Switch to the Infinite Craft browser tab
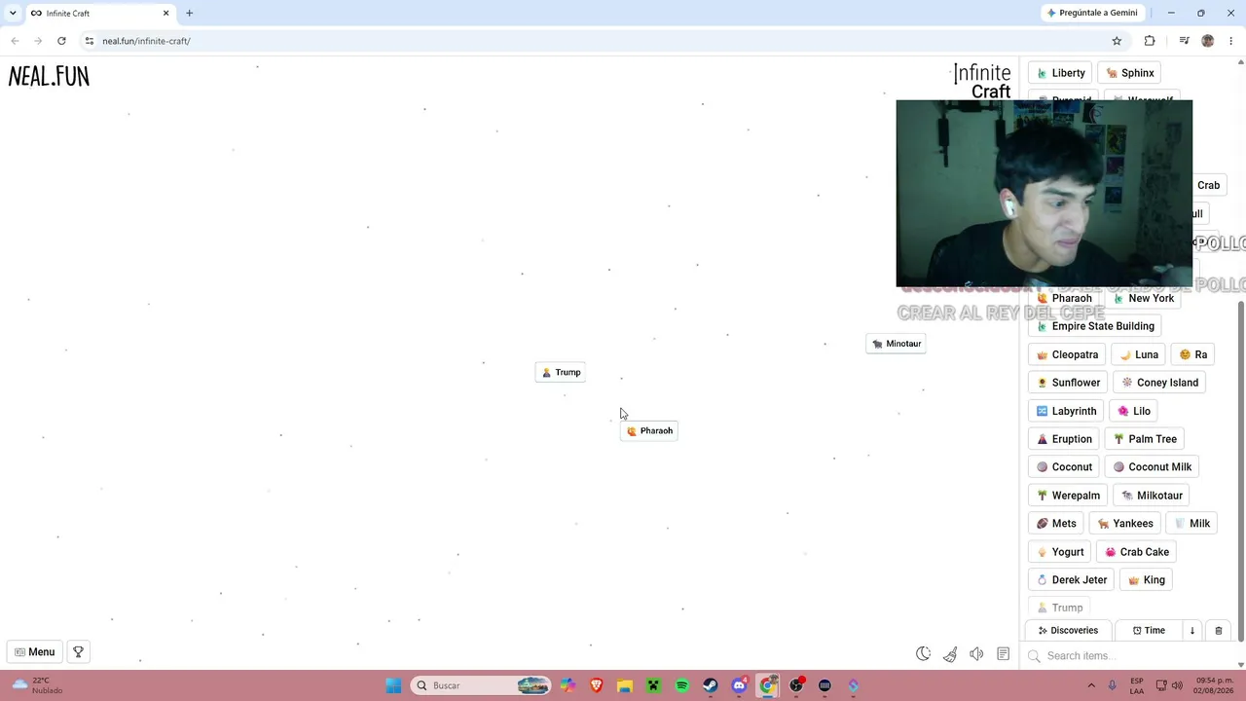The image size is (1246, 701). tap(97, 14)
